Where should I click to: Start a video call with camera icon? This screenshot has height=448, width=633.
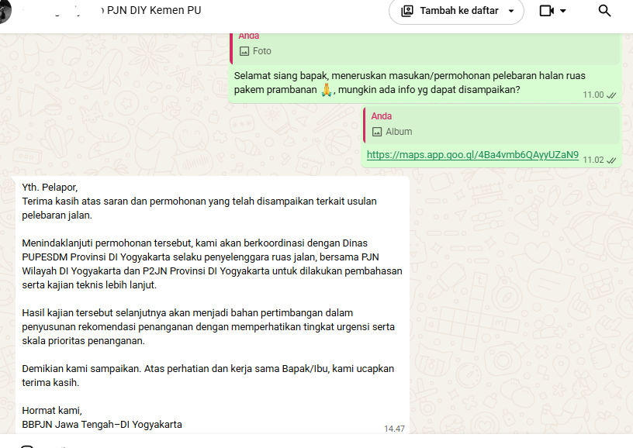coord(547,11)
